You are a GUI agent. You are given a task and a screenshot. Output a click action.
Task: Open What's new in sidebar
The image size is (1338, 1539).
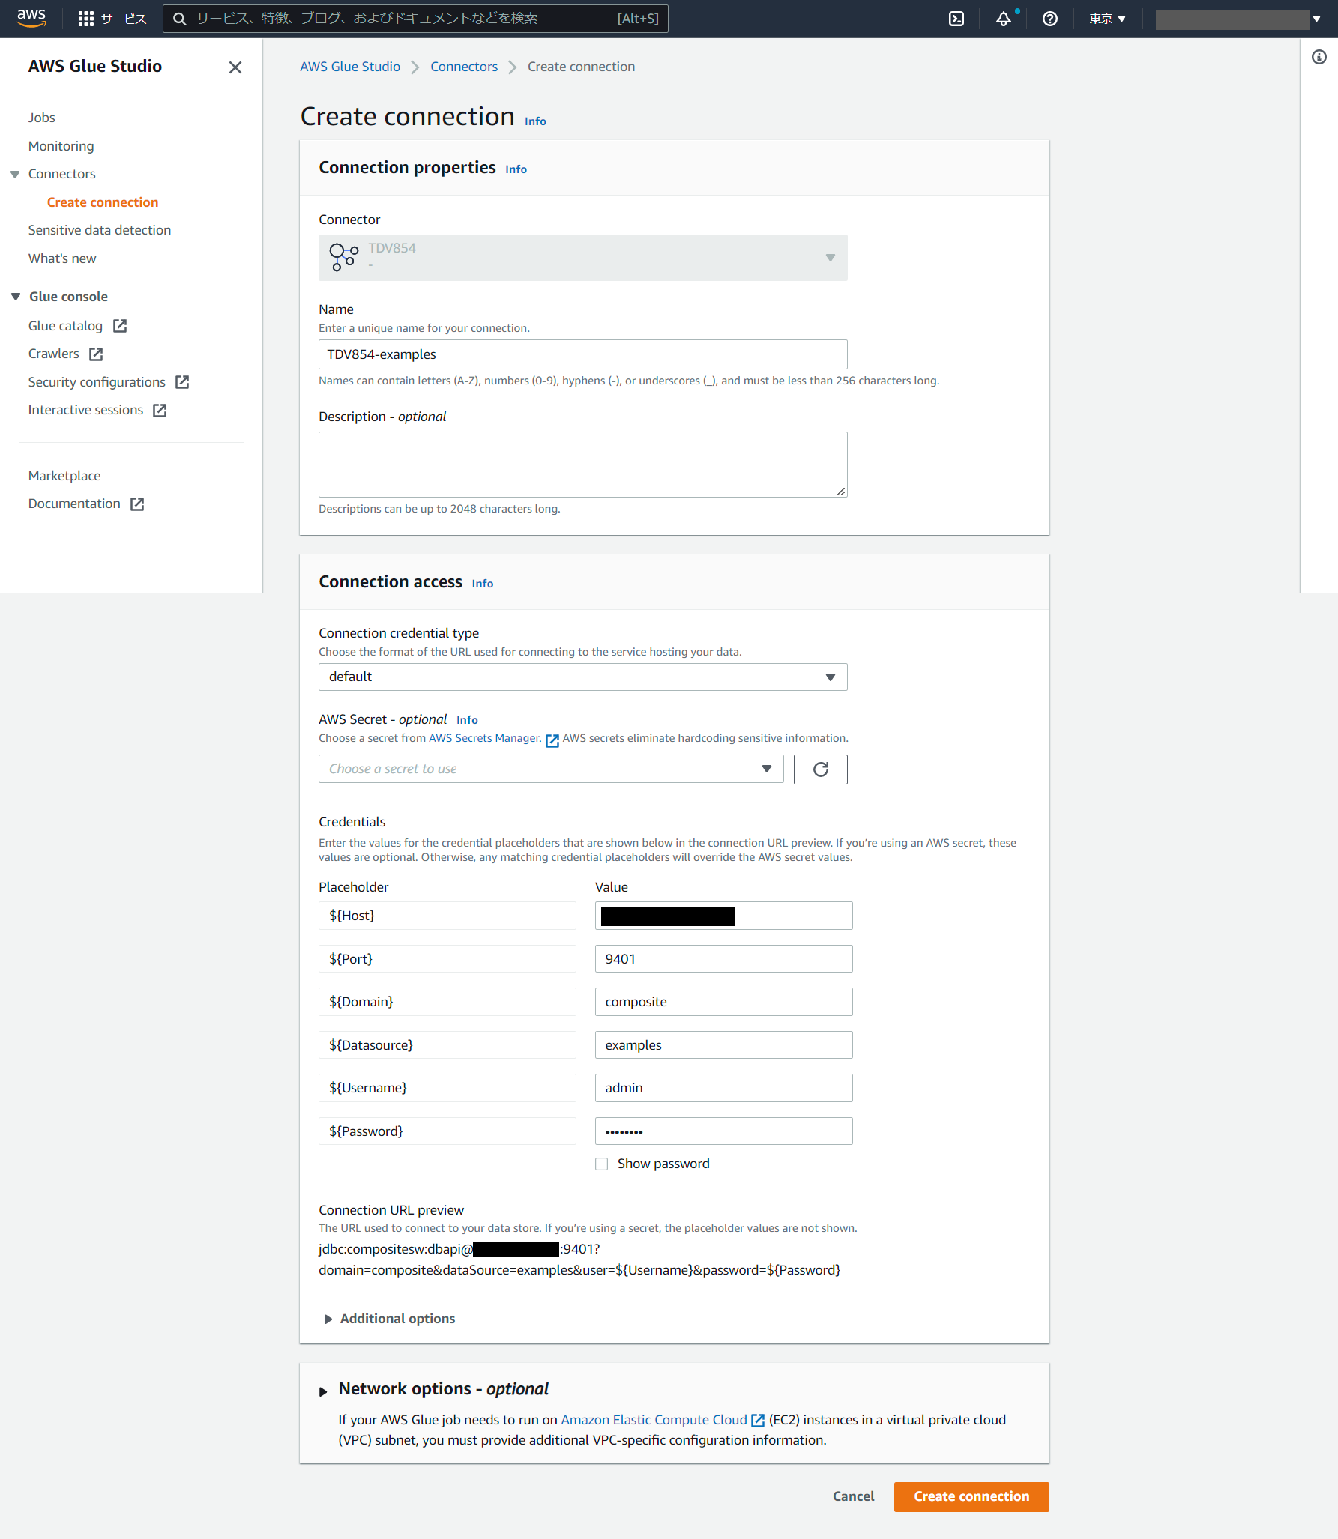(x=62, y=258)
